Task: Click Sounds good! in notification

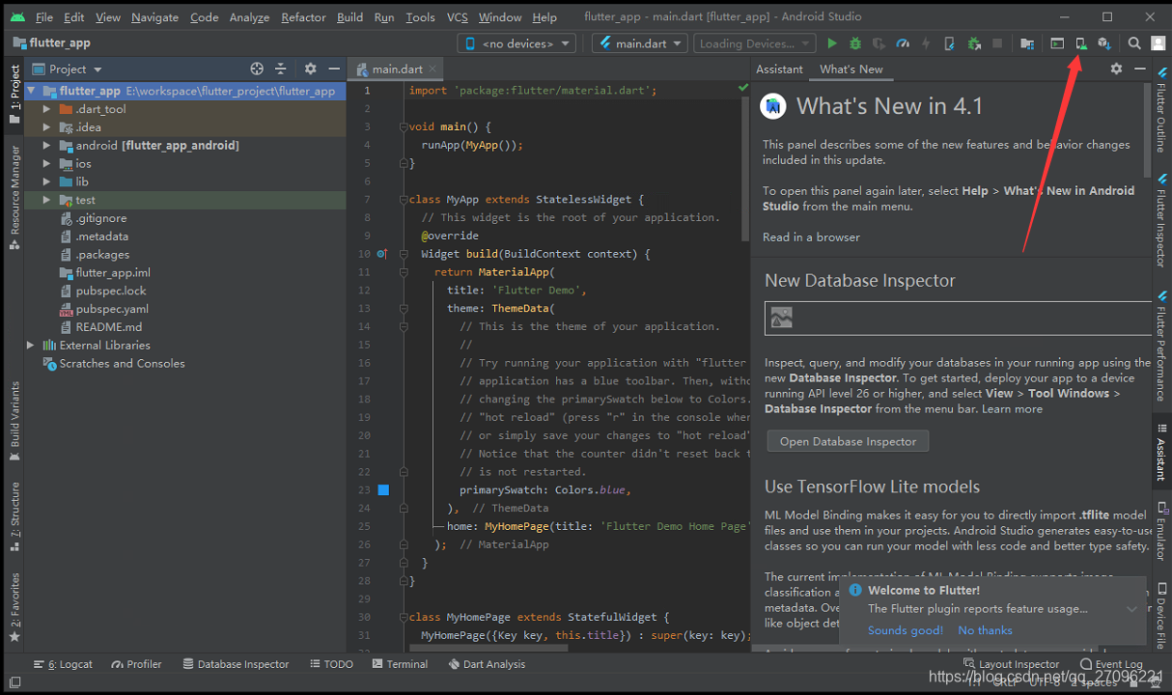Action: click(906, 630)
